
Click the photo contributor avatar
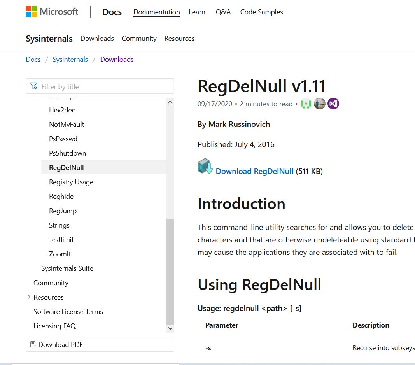(319, 104)
